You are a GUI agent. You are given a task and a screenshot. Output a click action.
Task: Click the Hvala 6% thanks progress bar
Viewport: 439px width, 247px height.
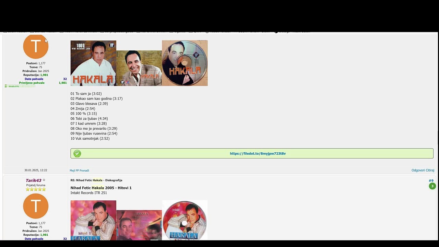click(x=20, y=86)
